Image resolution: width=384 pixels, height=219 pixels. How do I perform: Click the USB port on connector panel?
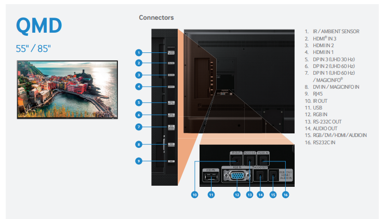click(210, 177)
